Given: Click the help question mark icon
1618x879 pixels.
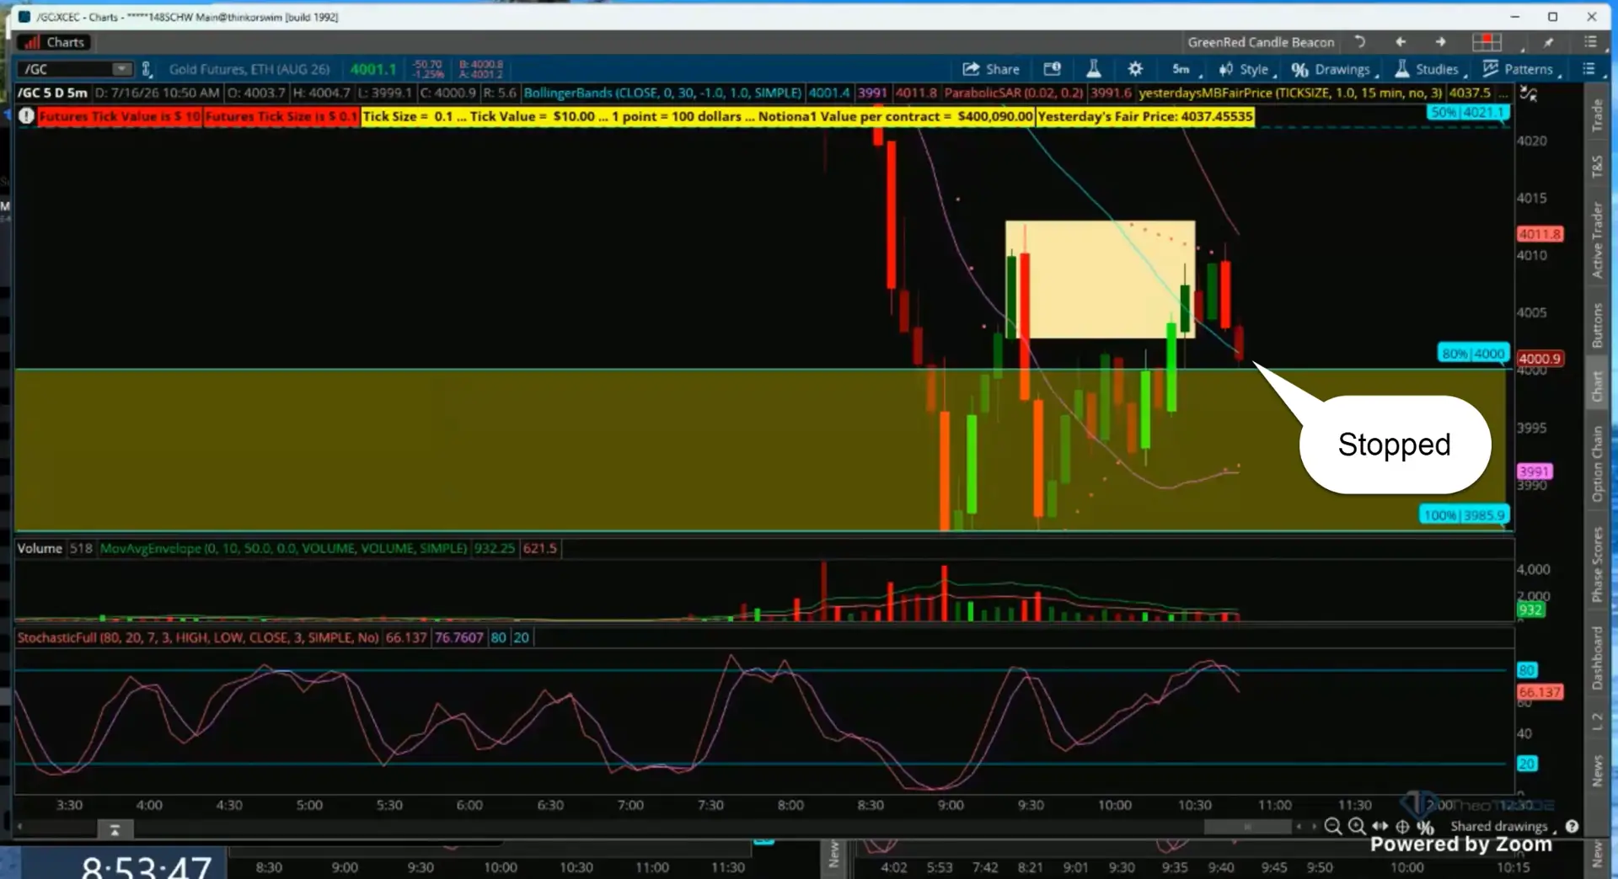Looking at the screenshot, I should click(1572, 827).
